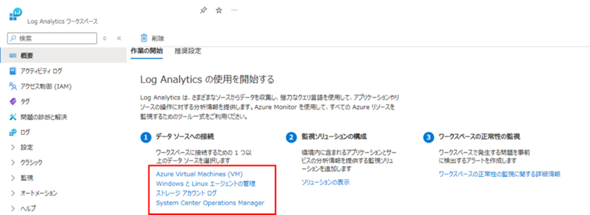This screenshot has height=215, width=590.
Task: Click the activity log book icon
Action: 13,71
